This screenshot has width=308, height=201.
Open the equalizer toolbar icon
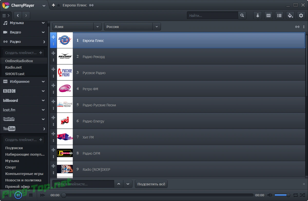[268, 15]
